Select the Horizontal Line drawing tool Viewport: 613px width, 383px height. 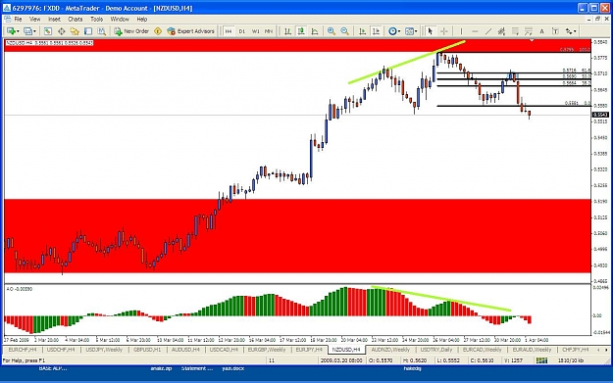click(x=475, y=31)
